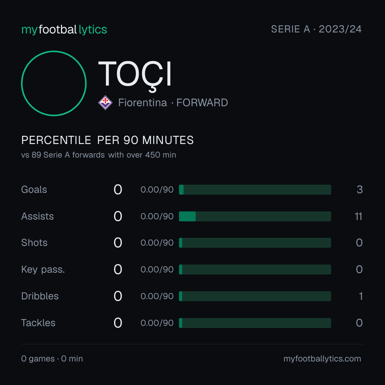This screenshot has height=385, width=385.
Task: Visit the myfootballytics.com footer link
Action: (x=322, y=359)
